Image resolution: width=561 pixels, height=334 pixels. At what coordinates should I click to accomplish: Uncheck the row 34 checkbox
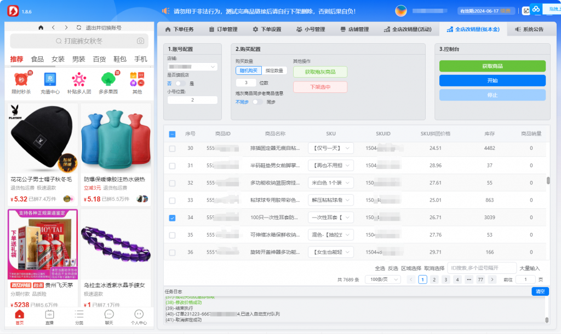click(172, 218)
